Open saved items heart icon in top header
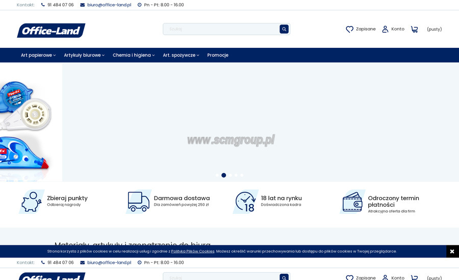This screenshot has width=459, height=280. 349,29
